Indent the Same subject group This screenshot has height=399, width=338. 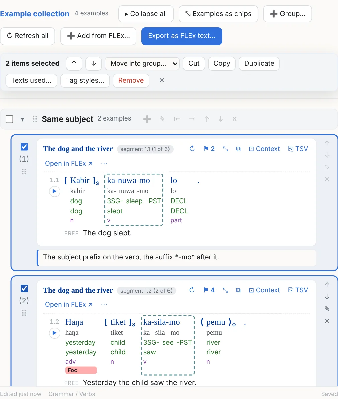[x=192, y=119]
